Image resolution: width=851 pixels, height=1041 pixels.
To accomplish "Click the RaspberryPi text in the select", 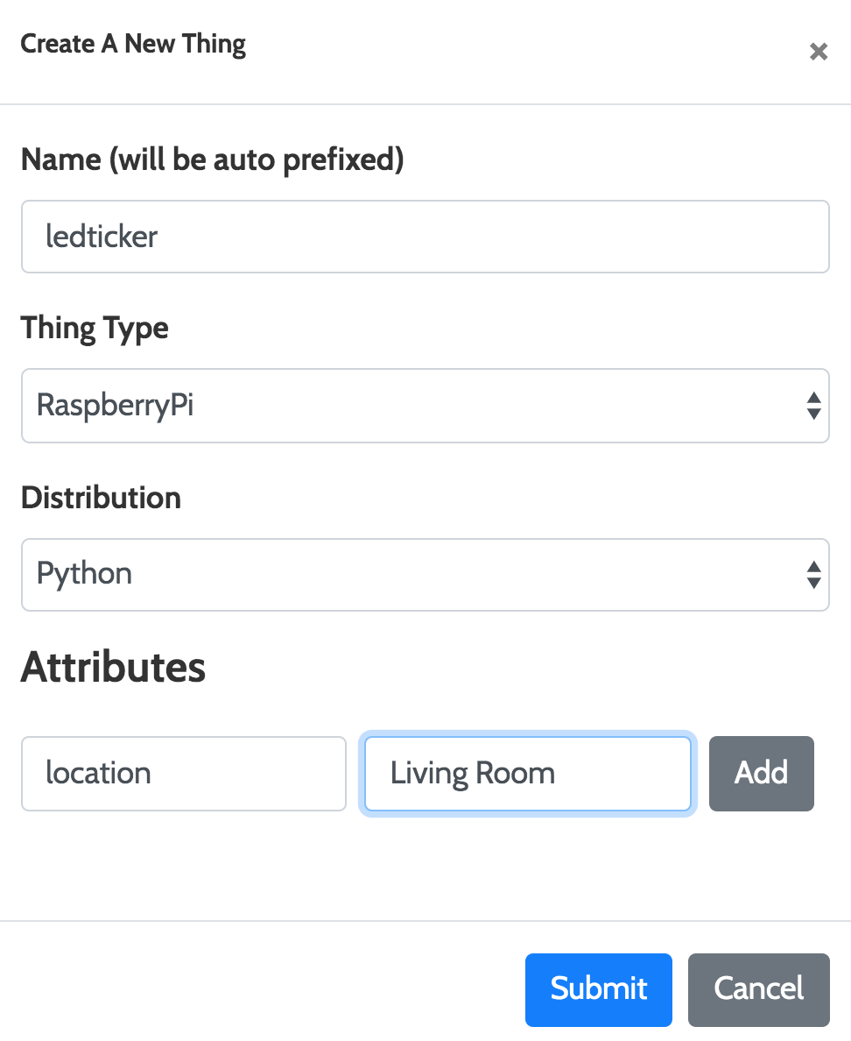I will pyautogui.click(x=115, y=406).
